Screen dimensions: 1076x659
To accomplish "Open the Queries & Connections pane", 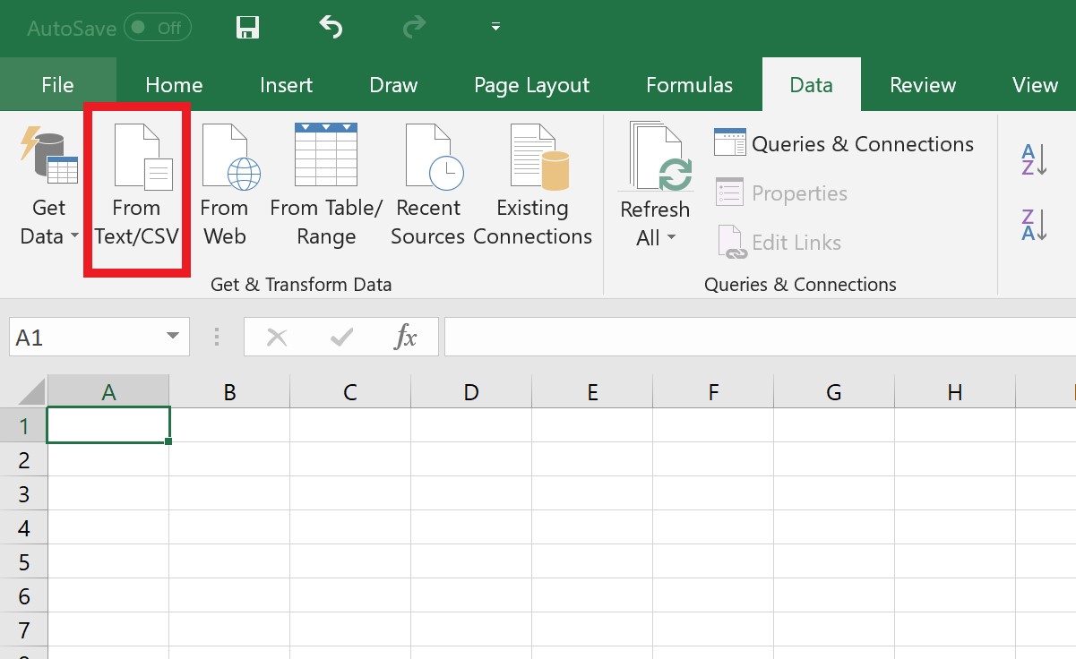I will (x=843, y=143).
